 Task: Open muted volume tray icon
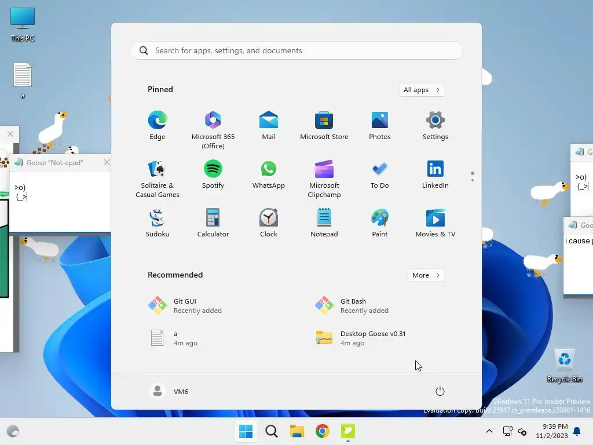522,431
